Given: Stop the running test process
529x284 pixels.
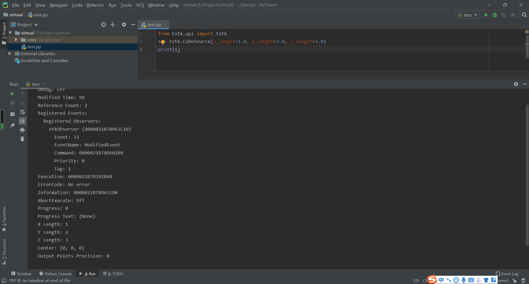Looking at the screenshot, I should point(12,103).
